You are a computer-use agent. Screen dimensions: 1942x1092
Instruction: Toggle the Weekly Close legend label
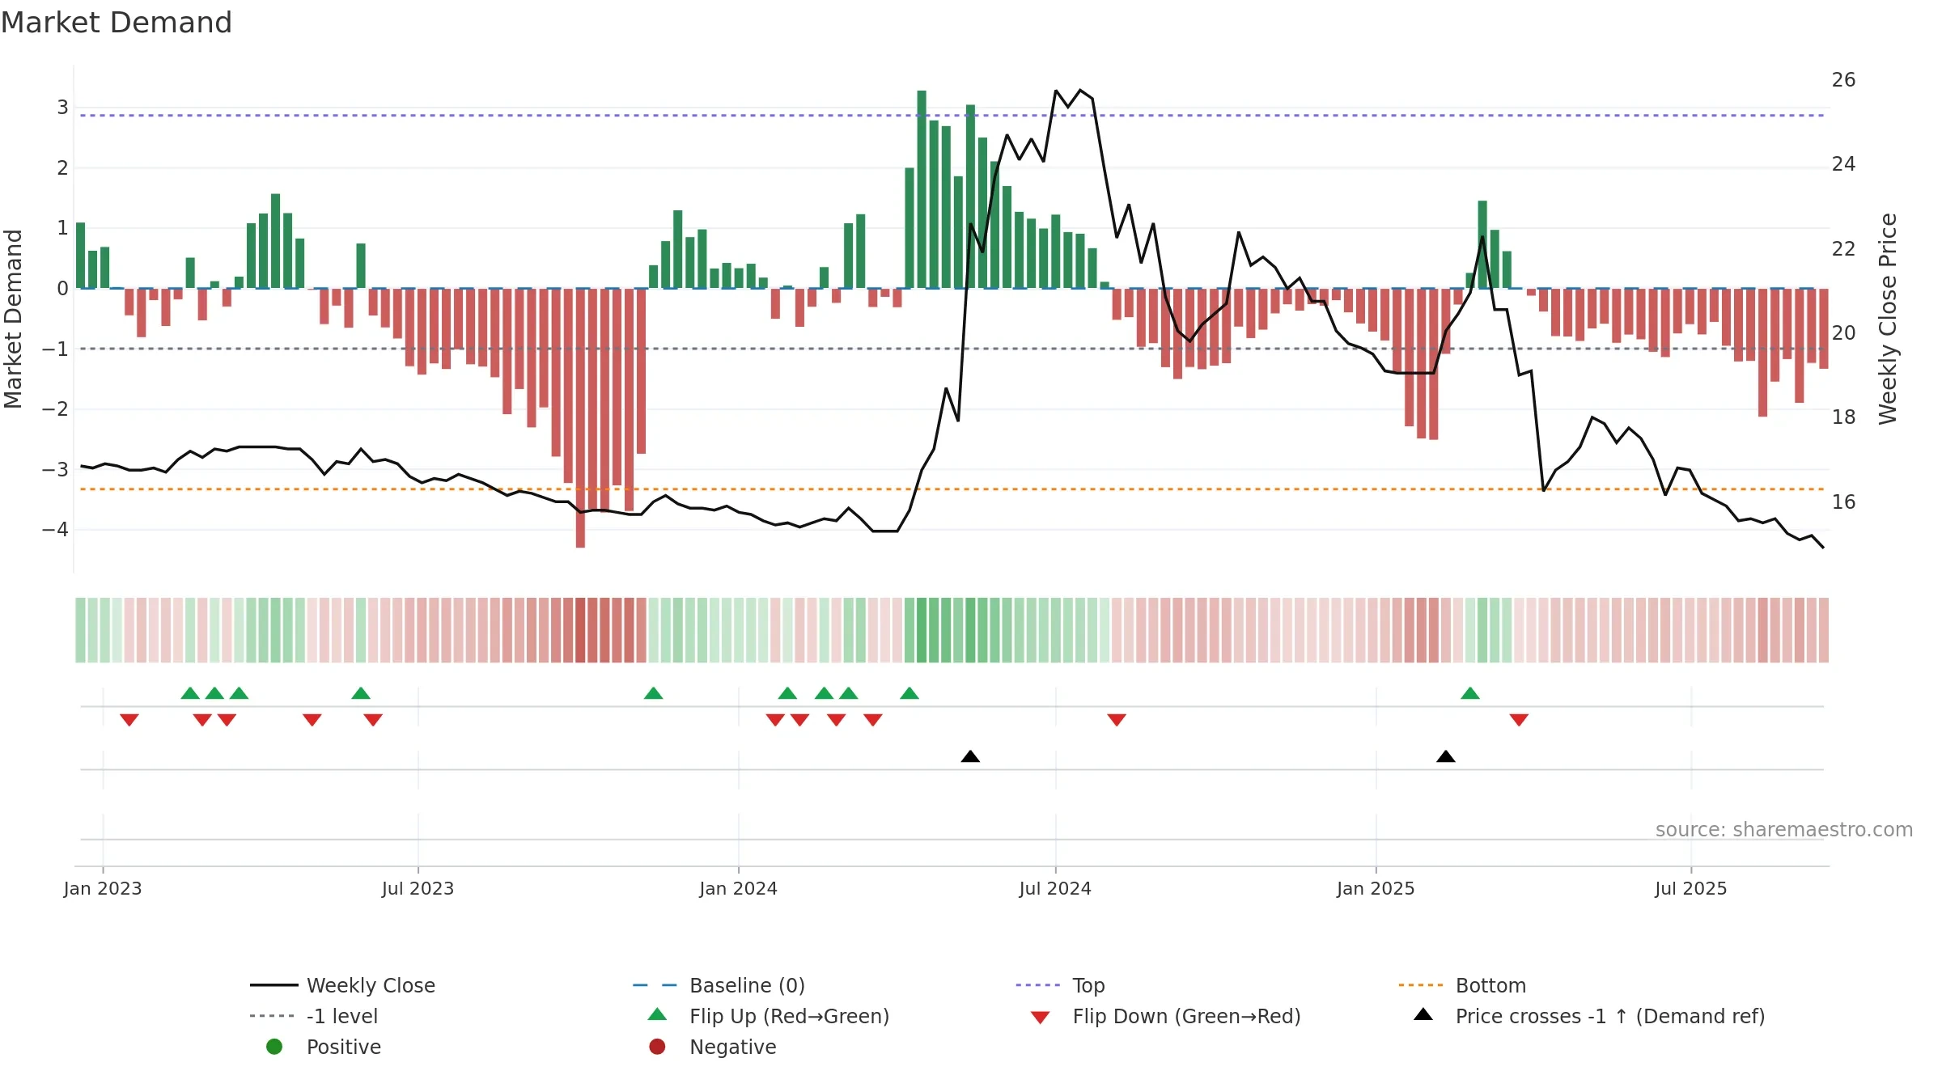click(371, 985)
